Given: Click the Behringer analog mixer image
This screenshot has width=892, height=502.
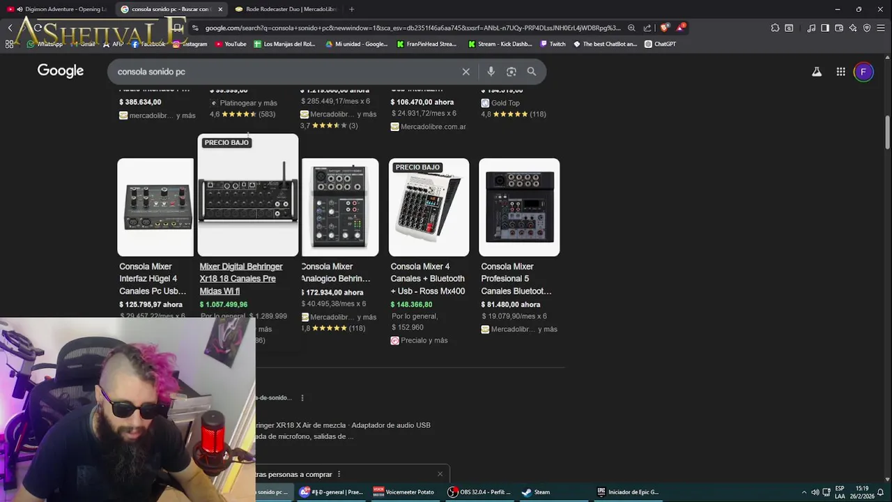Looking at the screenshot, I should [x=340, y=207].
